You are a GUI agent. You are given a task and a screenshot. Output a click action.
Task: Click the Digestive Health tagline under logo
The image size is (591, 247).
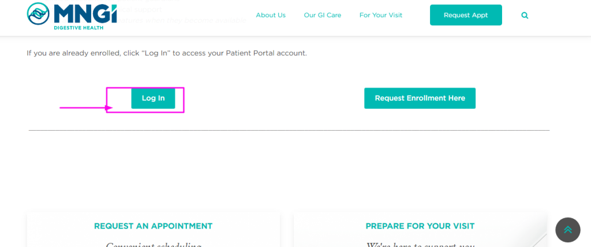pyautogui.click(x=78, y=28)
